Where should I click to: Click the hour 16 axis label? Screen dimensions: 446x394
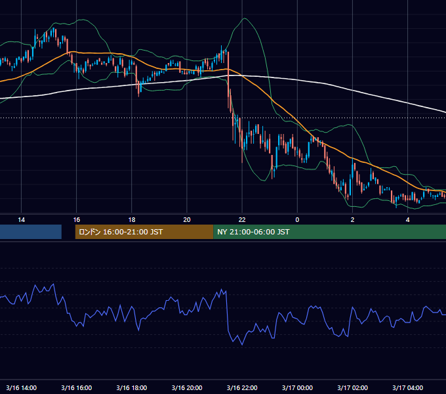[x=77, y=220]
